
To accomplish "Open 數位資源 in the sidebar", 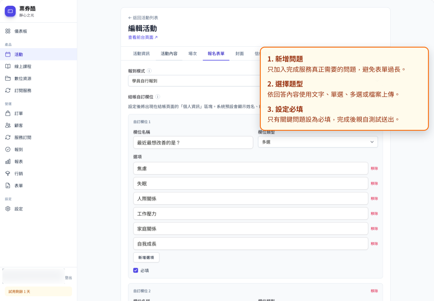I will coord(38,78).
